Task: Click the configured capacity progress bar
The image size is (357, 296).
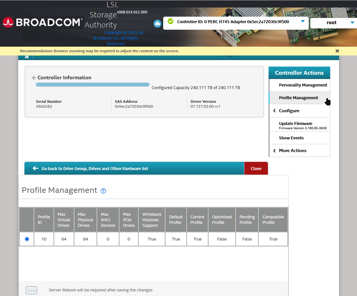Action: [92, 85]
